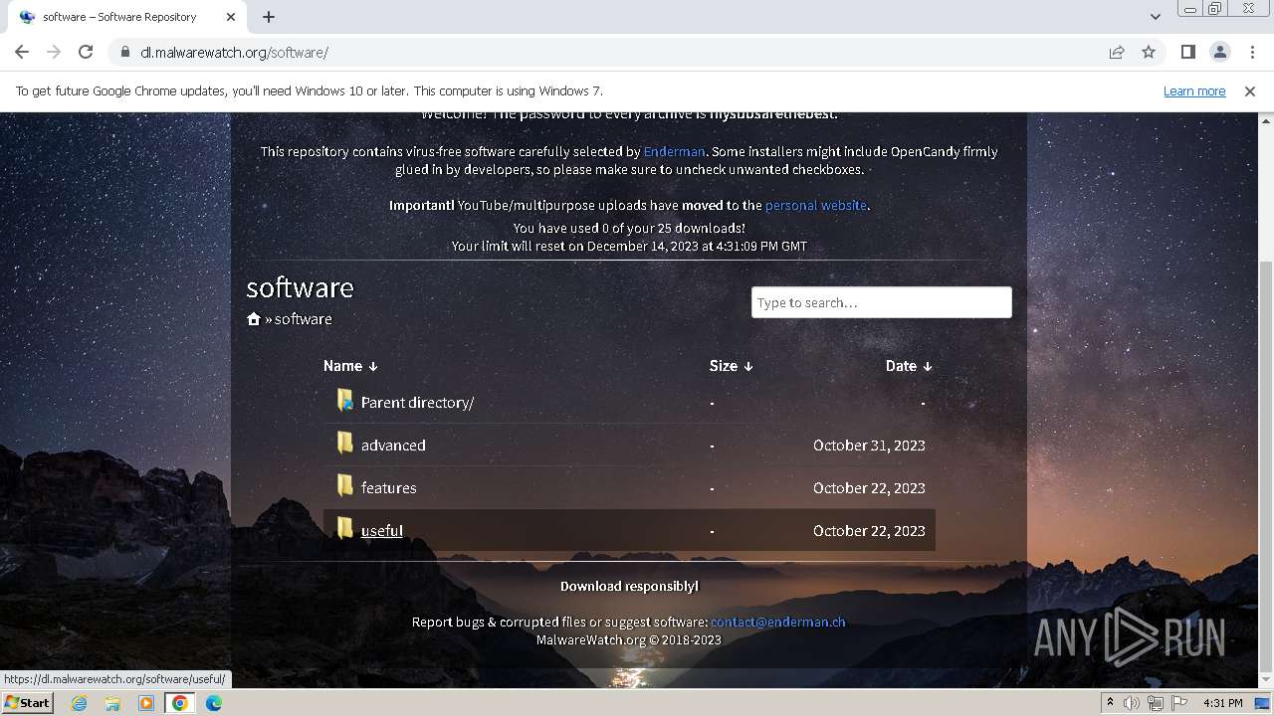1274x716 pixels.
Task: Switch to Chrome taskbar button
Action: [x=180, y=703]
